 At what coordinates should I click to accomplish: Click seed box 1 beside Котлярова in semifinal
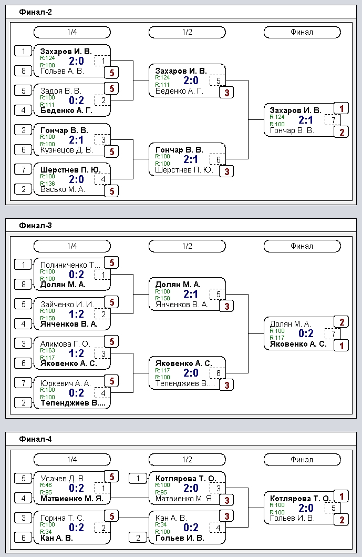138,478
